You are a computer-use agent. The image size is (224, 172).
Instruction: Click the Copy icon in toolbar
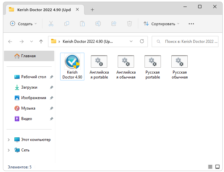[x=67, y=24]
